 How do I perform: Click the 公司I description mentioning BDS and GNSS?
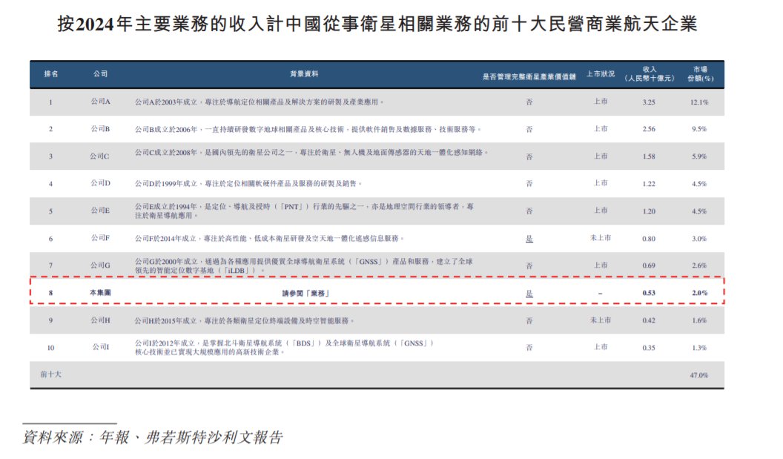pos(284,347)
